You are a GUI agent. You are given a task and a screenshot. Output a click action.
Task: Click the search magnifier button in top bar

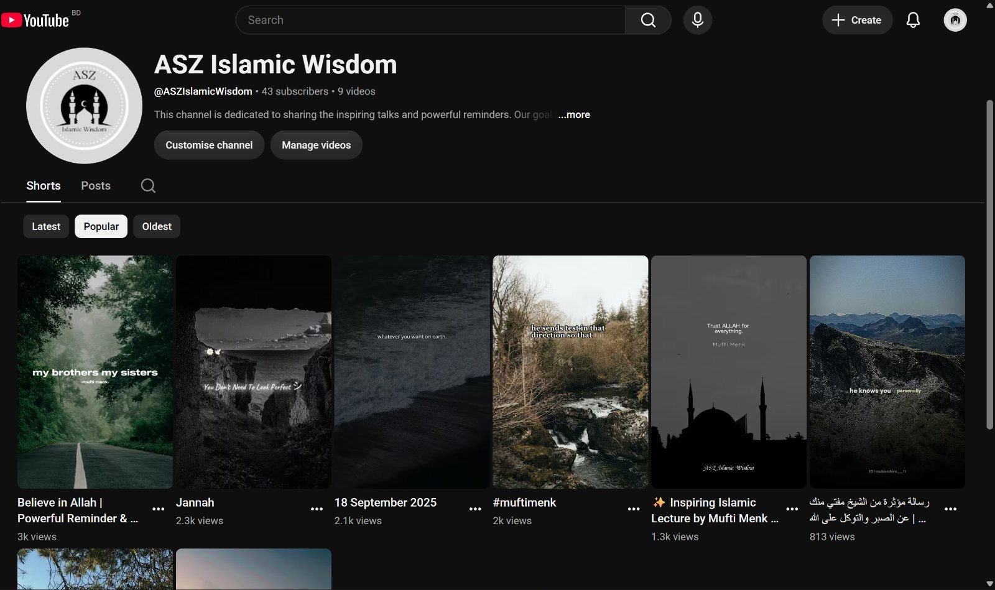coord(648,20)
